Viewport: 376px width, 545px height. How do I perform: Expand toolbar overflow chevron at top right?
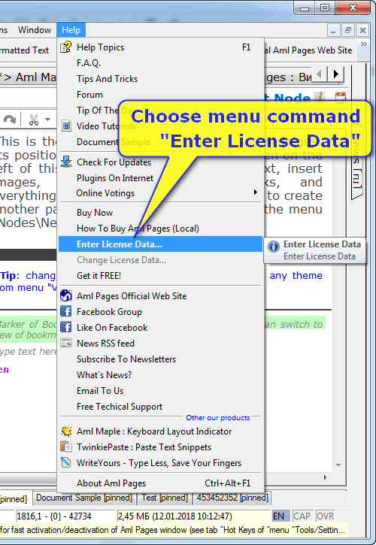[x=364, y=44]
